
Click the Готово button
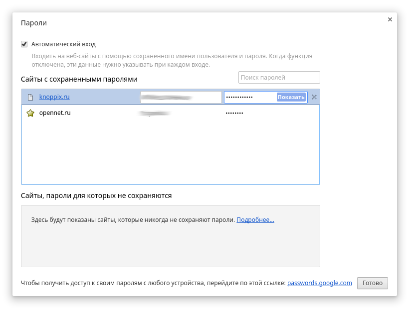(x=373, y=283)
